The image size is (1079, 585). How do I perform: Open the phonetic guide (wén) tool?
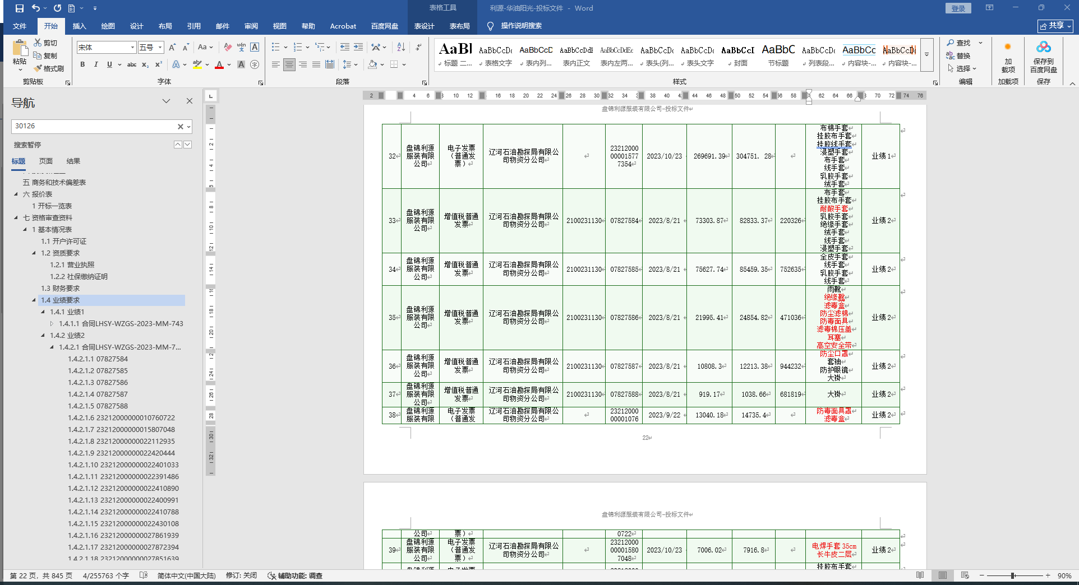click(x=241, y=48)
